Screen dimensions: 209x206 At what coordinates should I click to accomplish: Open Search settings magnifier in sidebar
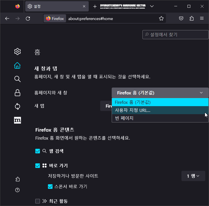tap(17, 79)
